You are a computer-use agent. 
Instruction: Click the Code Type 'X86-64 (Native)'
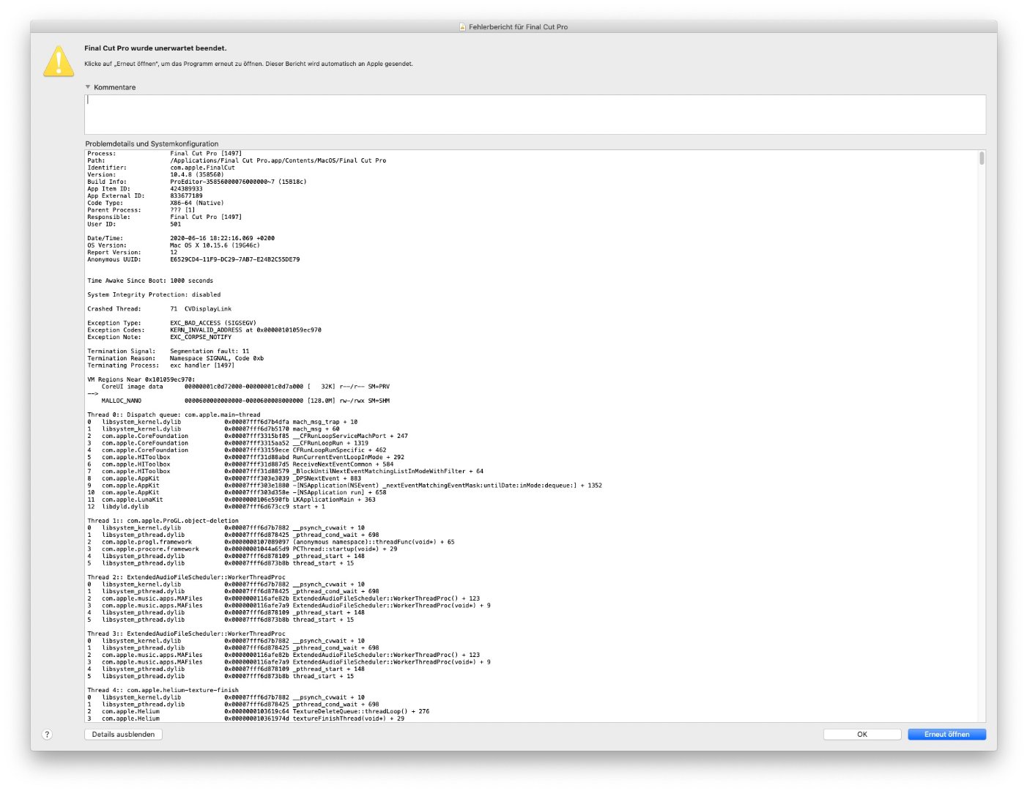click(x=197, y=203)
